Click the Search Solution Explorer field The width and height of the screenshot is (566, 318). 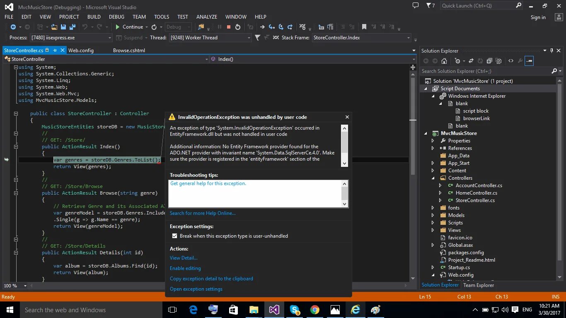coord(486,71)
